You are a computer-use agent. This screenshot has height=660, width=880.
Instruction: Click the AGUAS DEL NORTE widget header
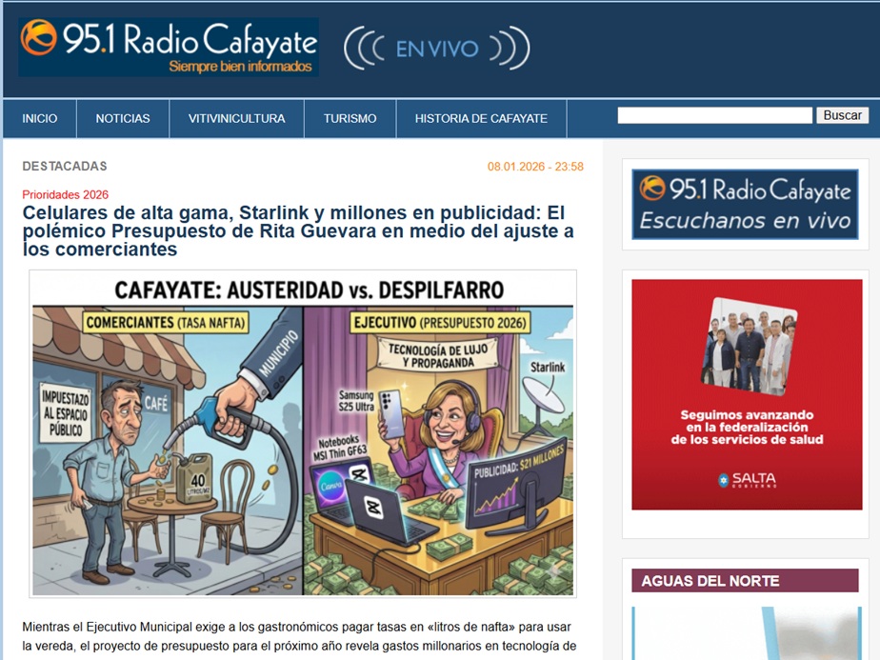pyautogui.click(x=745, y=581)
